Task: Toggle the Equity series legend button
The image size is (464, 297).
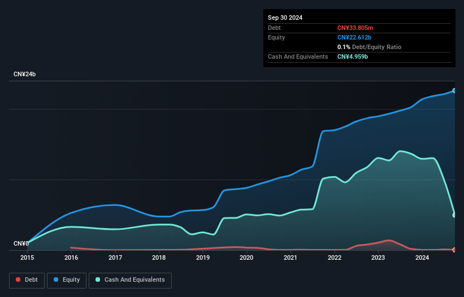Action: [x=67, y=280]
